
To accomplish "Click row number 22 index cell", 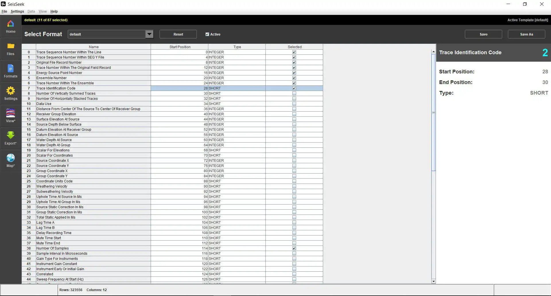I will click(29, 166).
